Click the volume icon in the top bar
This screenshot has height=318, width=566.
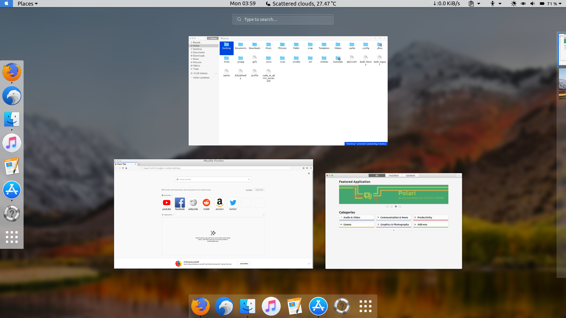[532, 4]
